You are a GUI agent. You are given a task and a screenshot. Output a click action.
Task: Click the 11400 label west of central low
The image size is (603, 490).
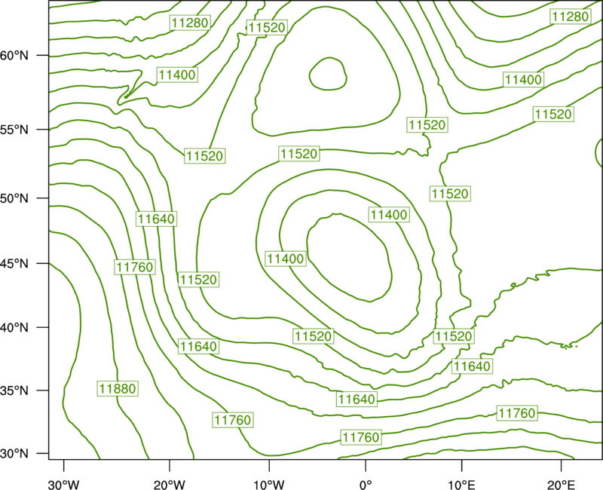point(286,259)
